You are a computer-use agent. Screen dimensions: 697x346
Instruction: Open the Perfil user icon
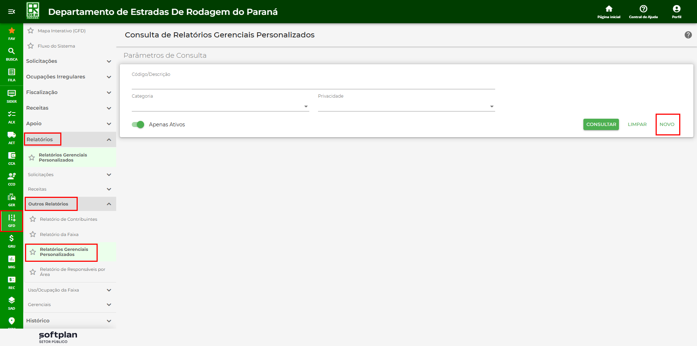tap(676, 11)
